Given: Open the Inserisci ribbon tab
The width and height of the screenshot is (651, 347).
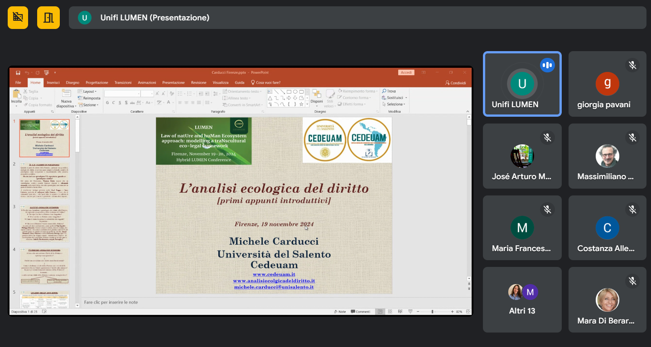Looking at the screenshot, I should point(53,83).
